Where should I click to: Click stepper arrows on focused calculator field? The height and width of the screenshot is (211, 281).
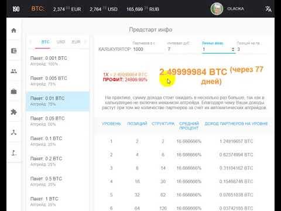point(233,49)
